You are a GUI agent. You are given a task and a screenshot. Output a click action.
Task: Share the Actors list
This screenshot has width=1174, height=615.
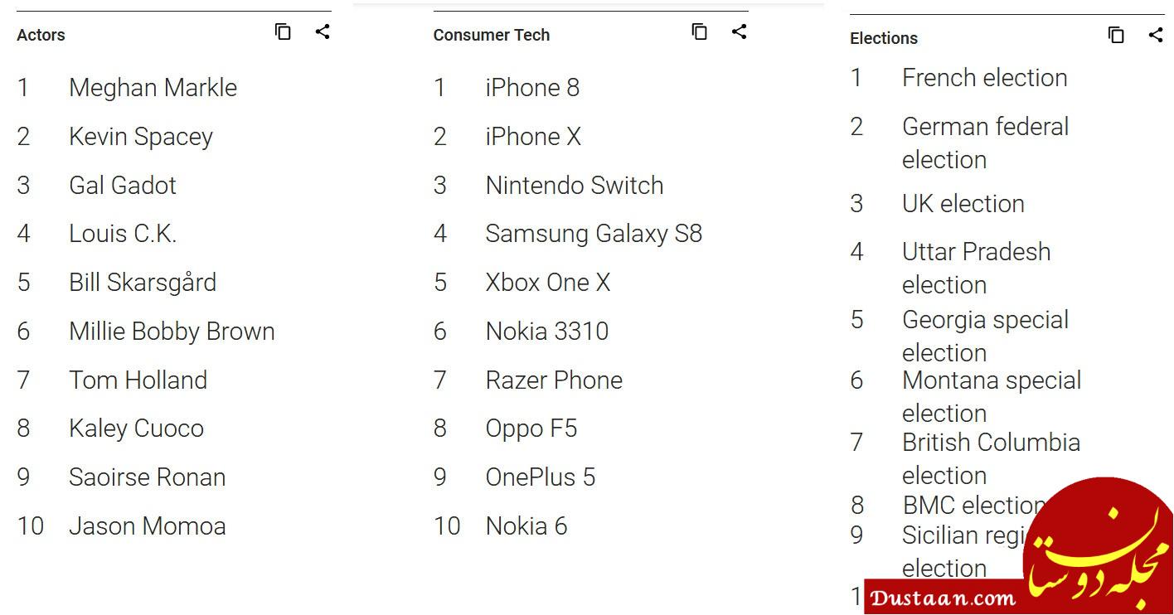point(323,32)
